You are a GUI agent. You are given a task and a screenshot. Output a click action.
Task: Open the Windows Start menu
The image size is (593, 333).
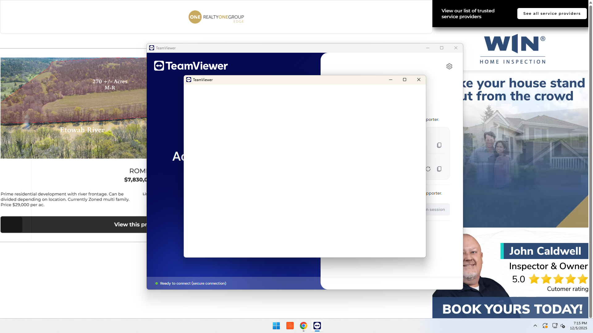(x=276, y=326)
